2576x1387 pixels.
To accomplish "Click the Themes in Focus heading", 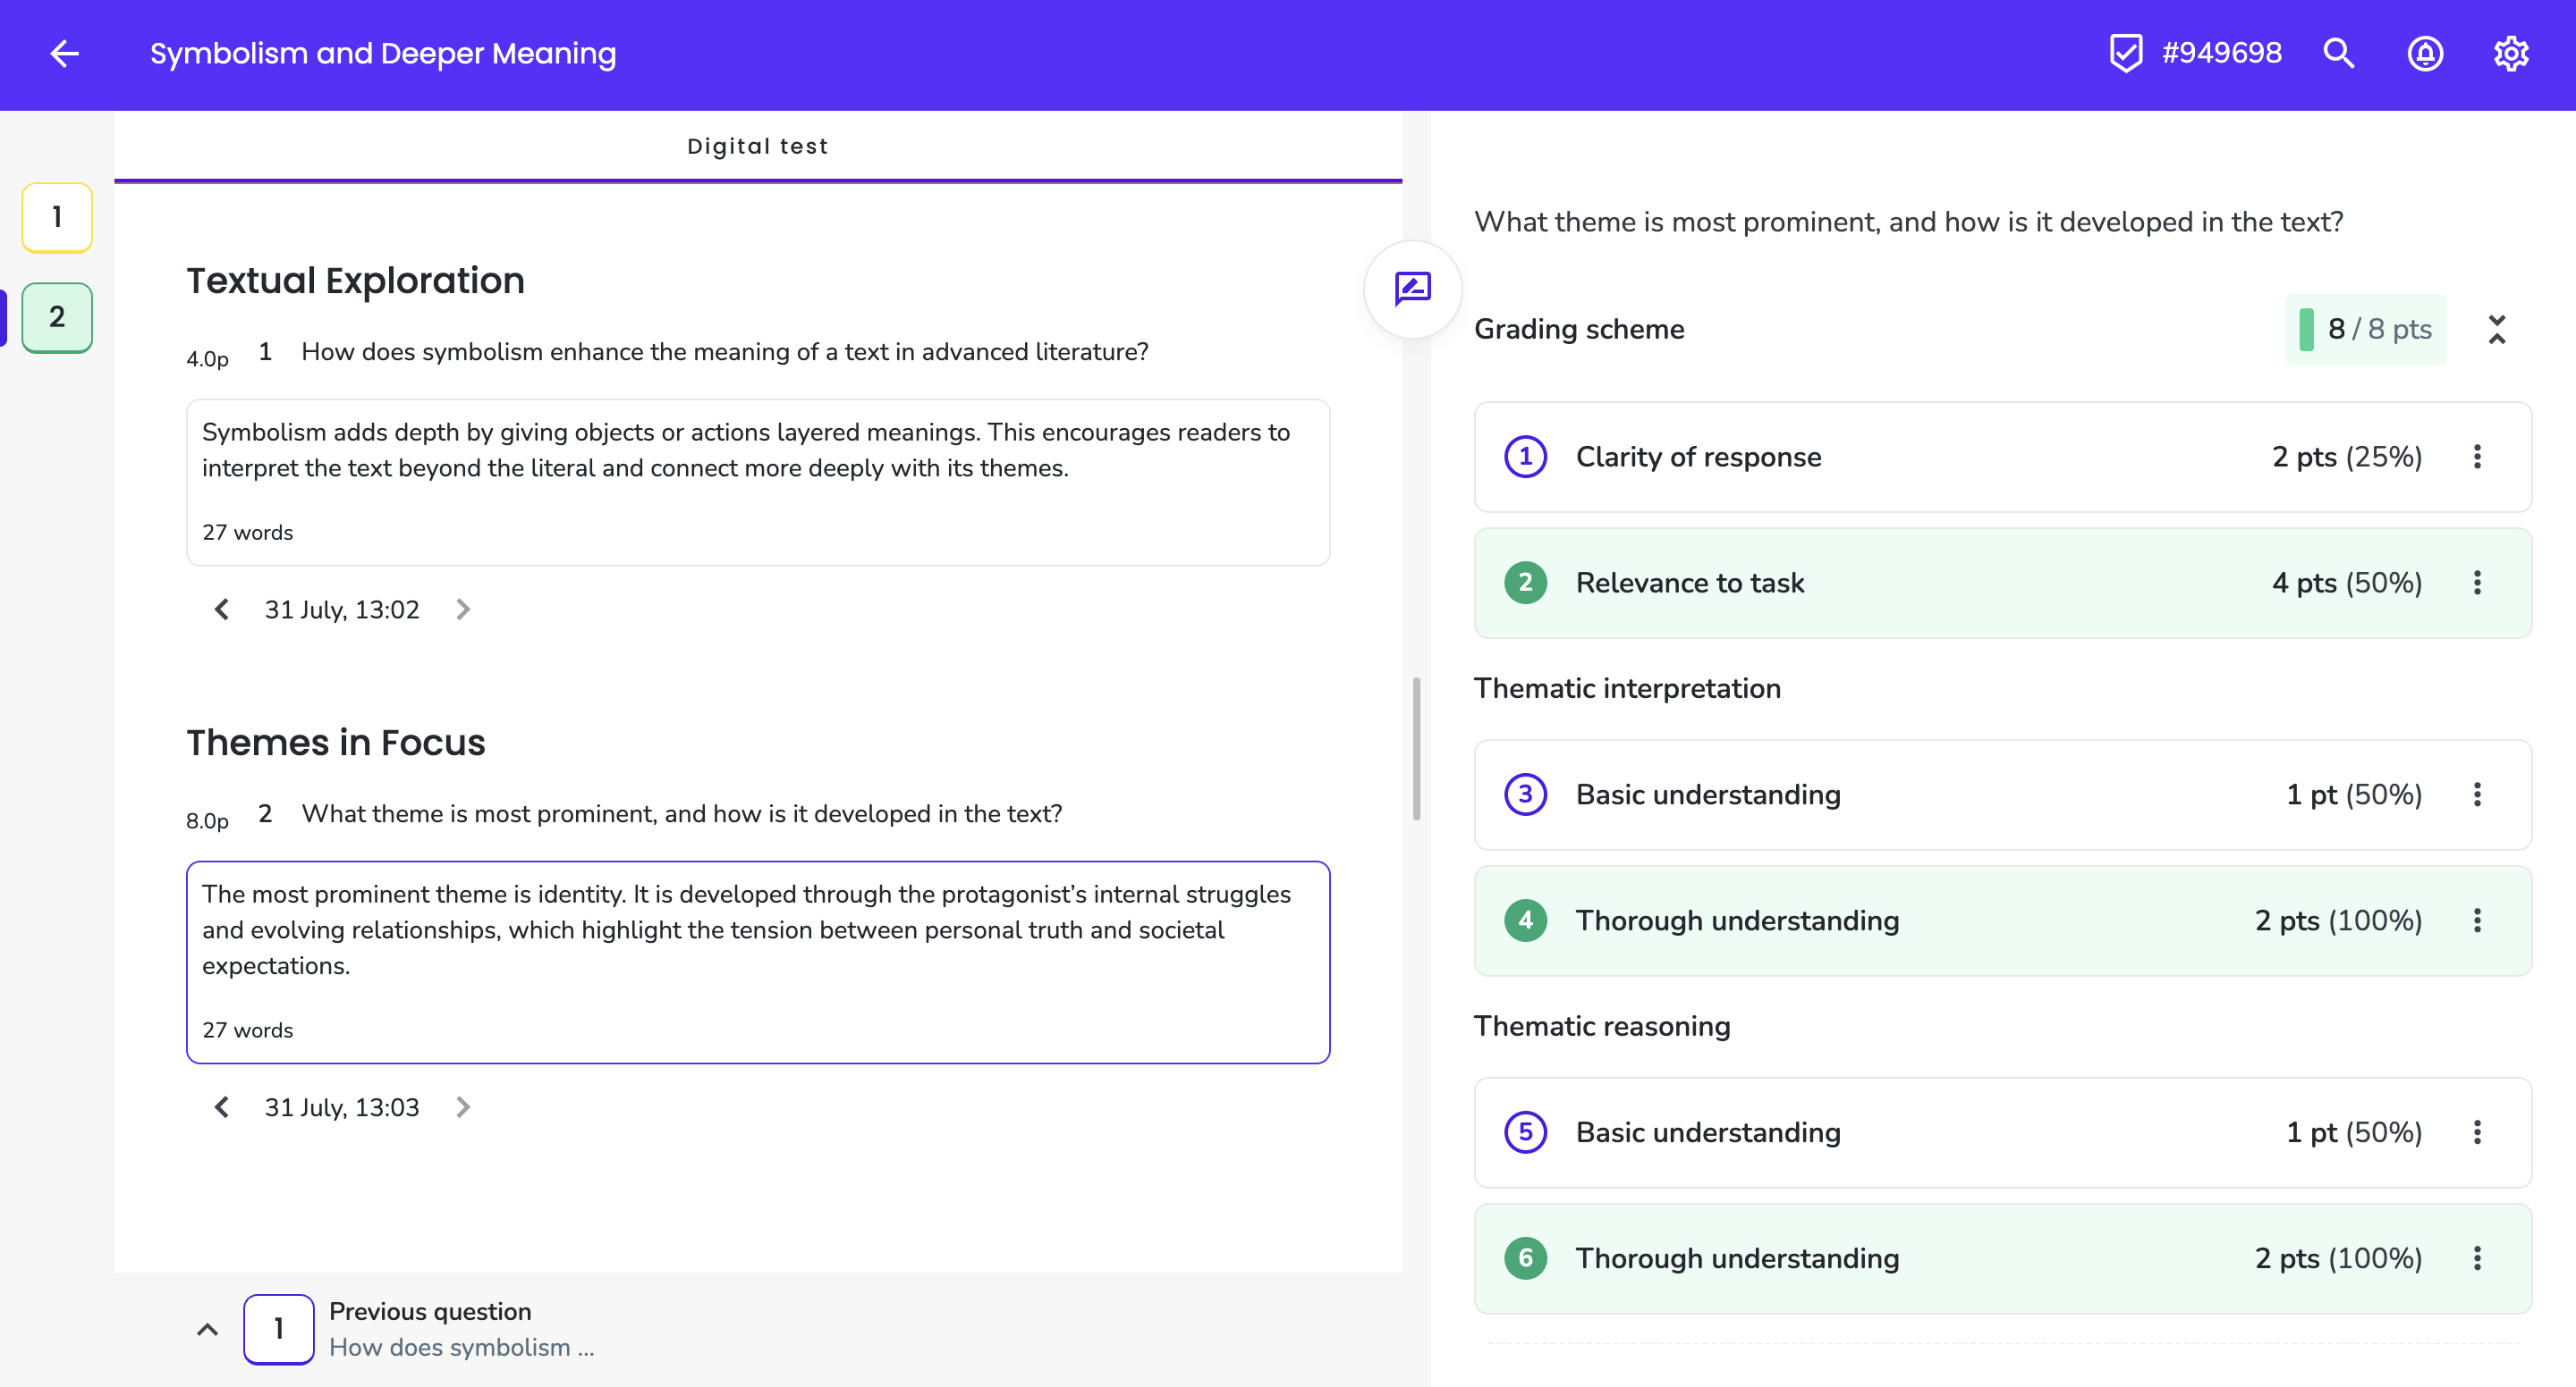I will pos(336,744).
